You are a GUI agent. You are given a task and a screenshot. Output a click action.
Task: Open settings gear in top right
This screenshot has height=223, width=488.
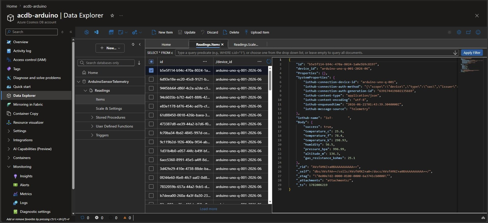pos(459,32)
